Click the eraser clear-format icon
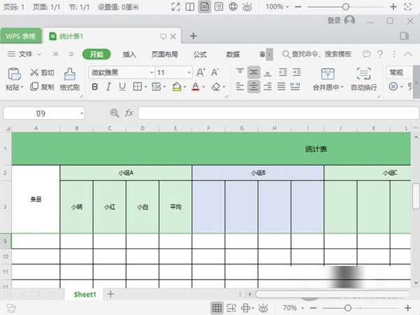 coord(216,87)
